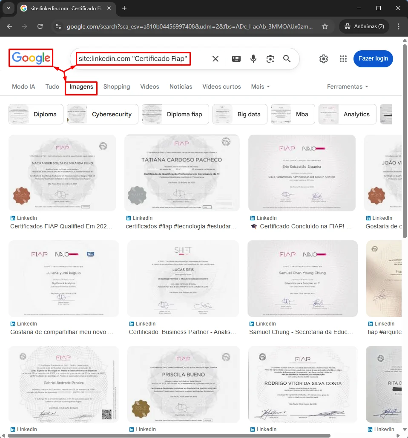The image size is (408, 438).
Task: Open the Lucas Reis SHIFT certificate thumbnail
Action: click(183, 279)
